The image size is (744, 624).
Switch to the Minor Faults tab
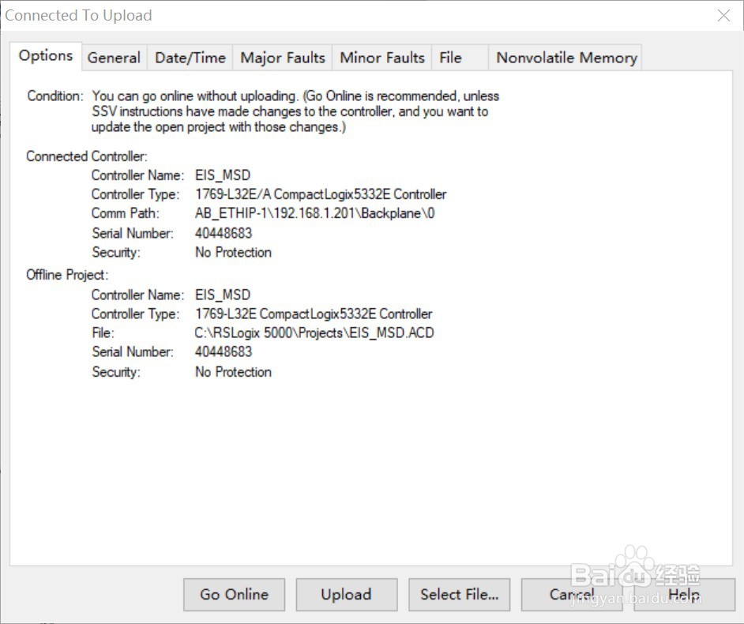381,57
